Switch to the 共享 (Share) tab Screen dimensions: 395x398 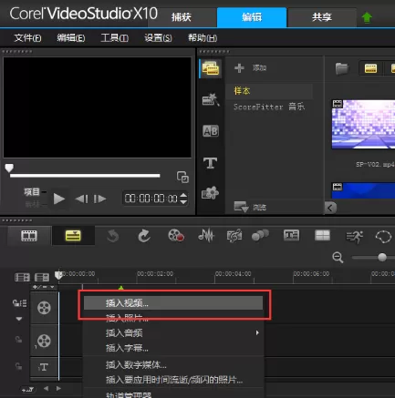coord(322,17)
